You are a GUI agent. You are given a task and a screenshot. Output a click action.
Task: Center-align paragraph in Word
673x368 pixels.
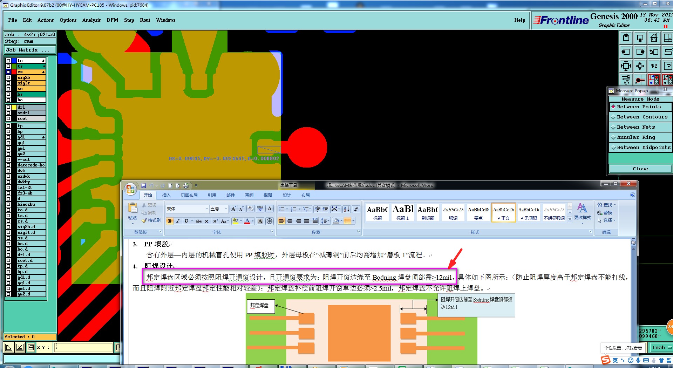pos(290,221)
